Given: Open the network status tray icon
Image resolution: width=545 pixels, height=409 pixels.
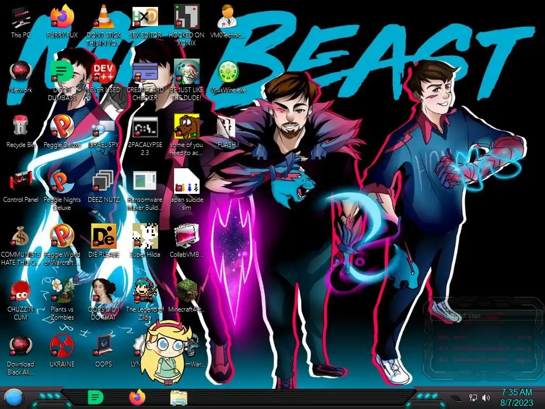Looking at the screenshot, I should [x=473, y=397].
